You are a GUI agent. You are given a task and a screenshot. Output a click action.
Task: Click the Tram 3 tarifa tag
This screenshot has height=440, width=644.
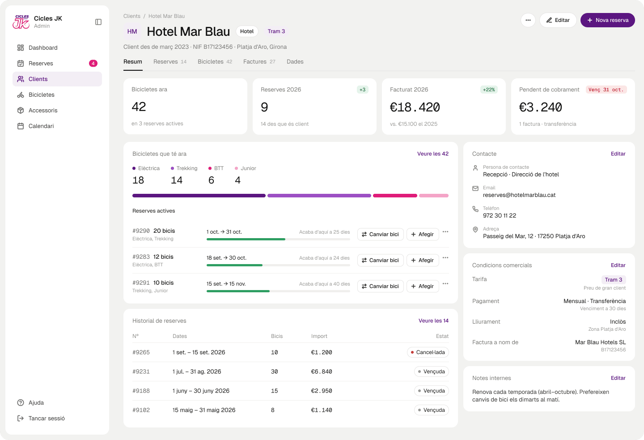coord(614,280)
